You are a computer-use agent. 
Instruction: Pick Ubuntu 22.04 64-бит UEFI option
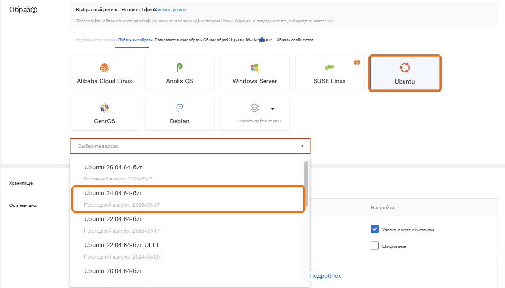tap(188, 251)
